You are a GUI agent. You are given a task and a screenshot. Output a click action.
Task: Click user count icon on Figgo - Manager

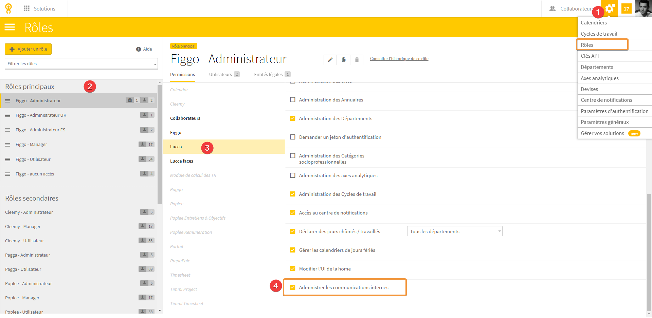pyautogui.click(x=143, y=144)
